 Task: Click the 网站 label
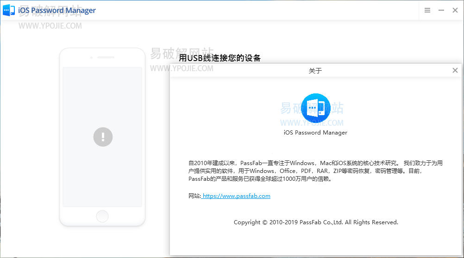click(194, 196)
